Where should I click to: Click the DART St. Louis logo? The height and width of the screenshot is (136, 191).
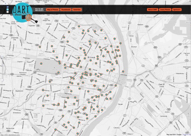coord(23,12)
